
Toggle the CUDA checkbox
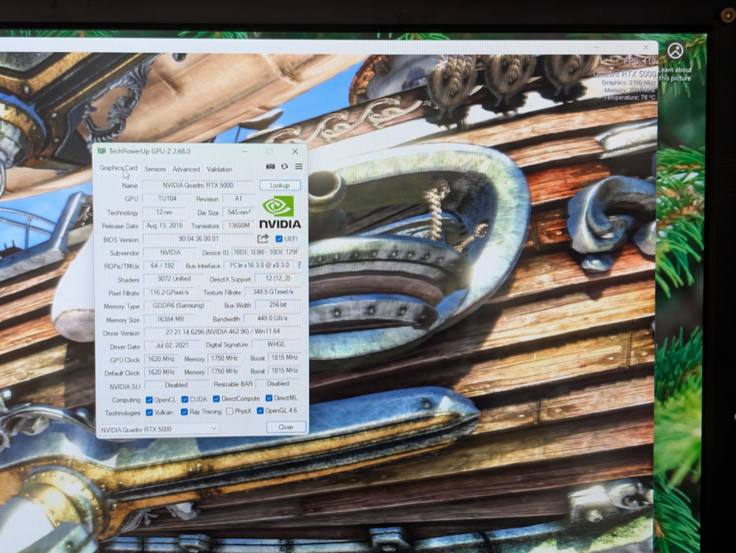[185, 399]
